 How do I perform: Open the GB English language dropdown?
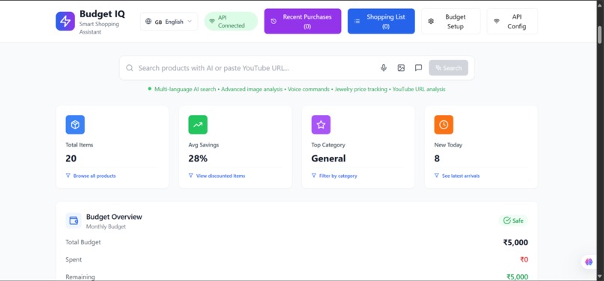coord(169,22)
